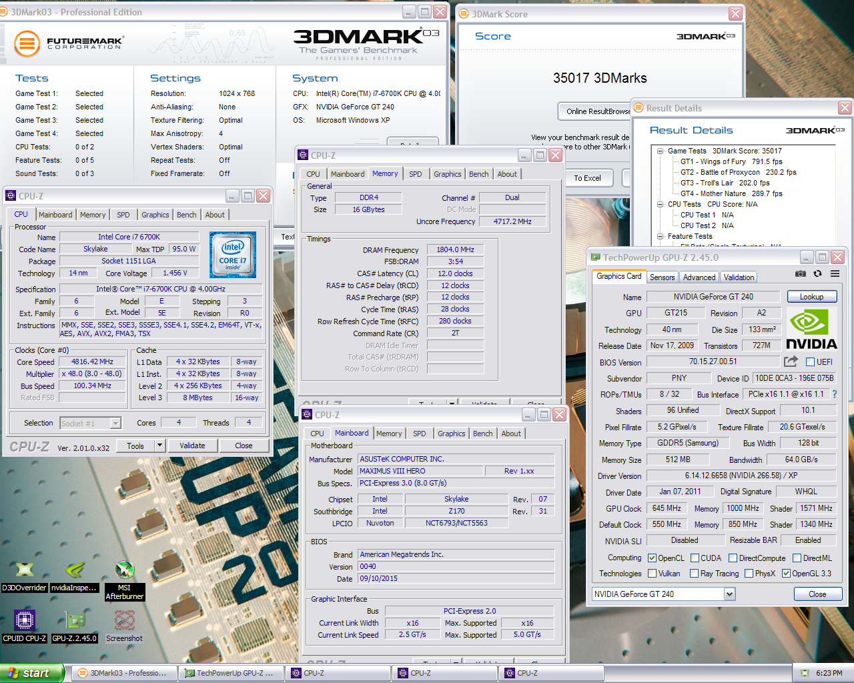Open Bench tab in CPU-Z Processor window
Image resolution: width=854 pixels, height=683 pixels.
tap(187, 215)
